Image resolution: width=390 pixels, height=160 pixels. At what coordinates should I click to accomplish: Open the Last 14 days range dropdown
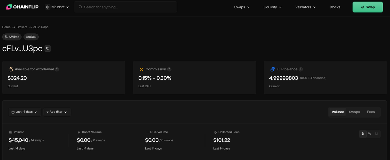(x=25, y=112)
